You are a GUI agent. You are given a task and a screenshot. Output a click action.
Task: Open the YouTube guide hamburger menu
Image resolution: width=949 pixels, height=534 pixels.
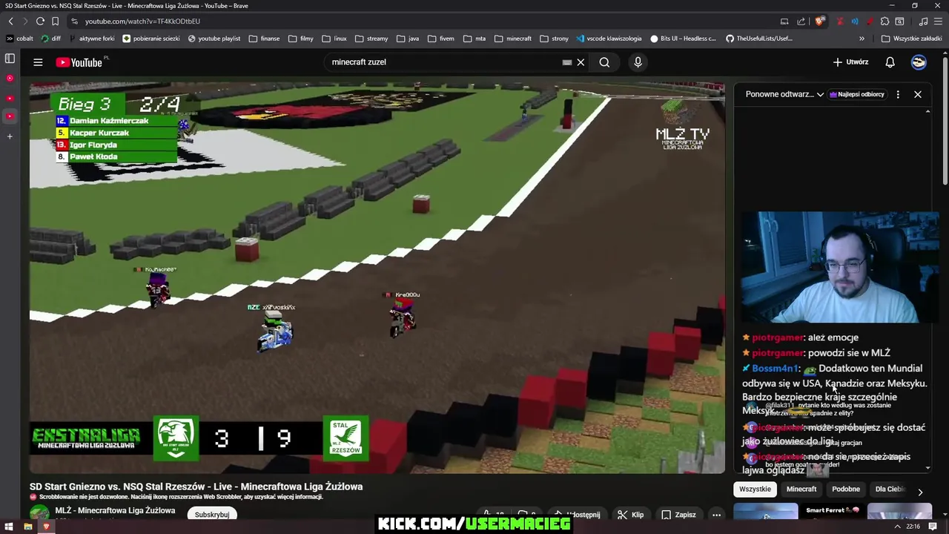click(38, 62)
